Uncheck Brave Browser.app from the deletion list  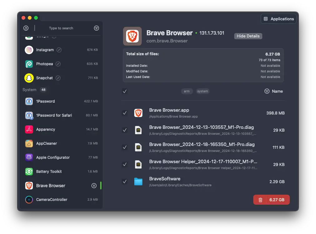(125, 113)
